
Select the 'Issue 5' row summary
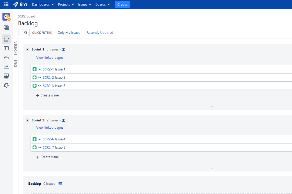pyautogui.click(x=60, y=147)
